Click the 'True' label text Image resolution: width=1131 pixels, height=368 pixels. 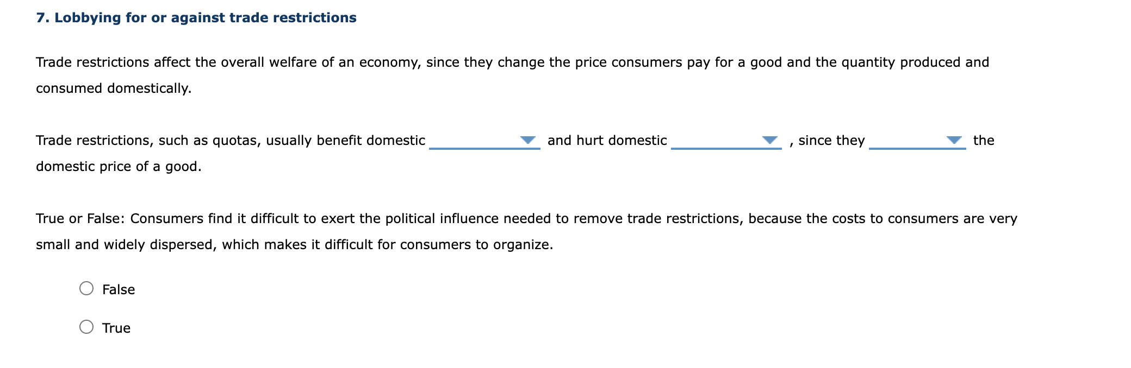[116, 327]
